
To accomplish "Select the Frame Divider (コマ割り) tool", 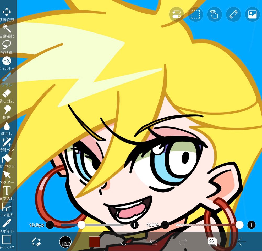I will coord(7,209).
